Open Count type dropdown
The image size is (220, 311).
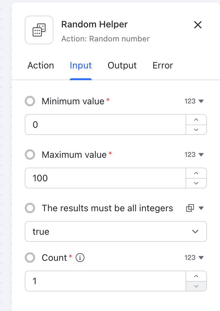pyautogui.click(x=194, y=258)
